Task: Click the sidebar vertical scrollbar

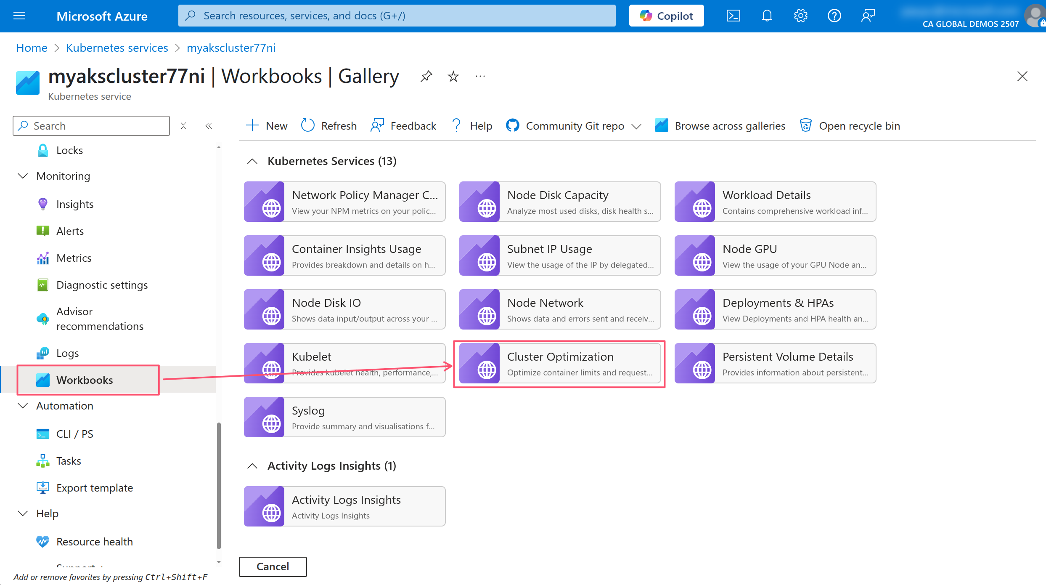Action: 219,486
